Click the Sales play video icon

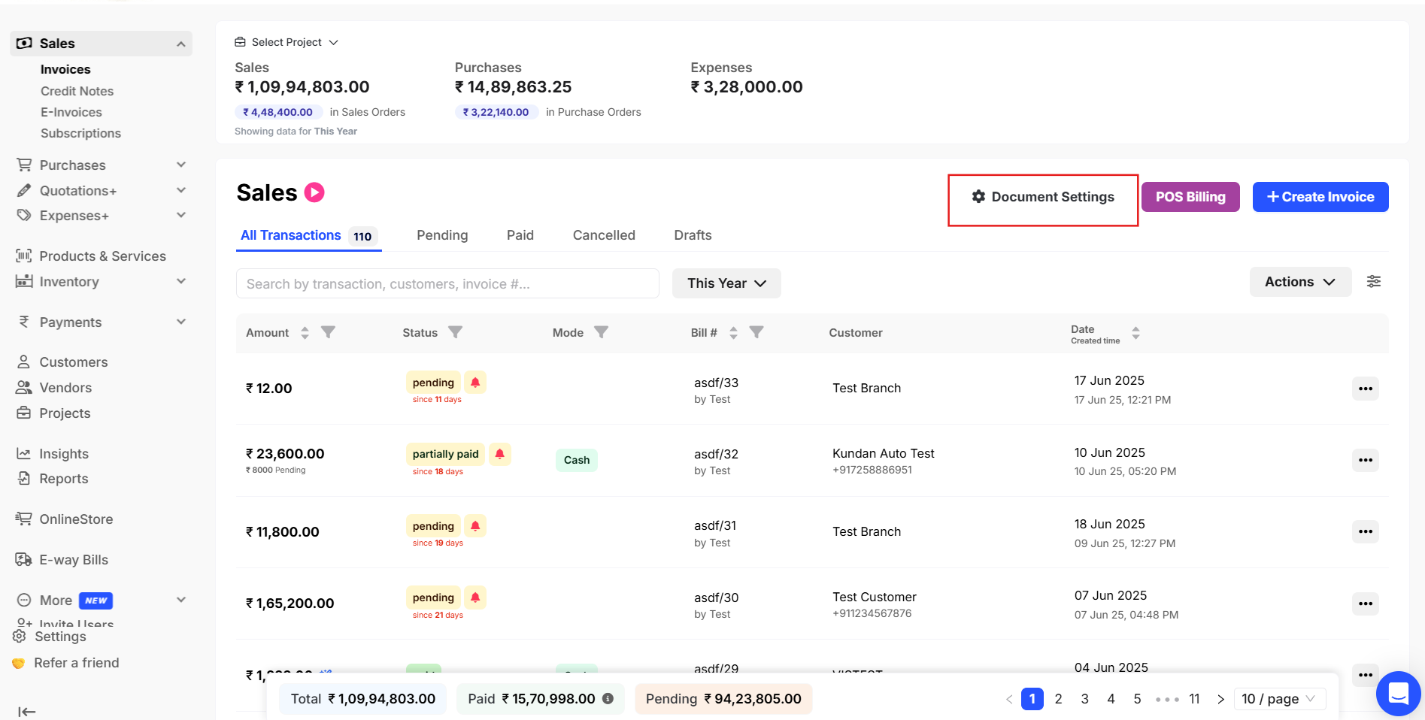tap(314, 192)
